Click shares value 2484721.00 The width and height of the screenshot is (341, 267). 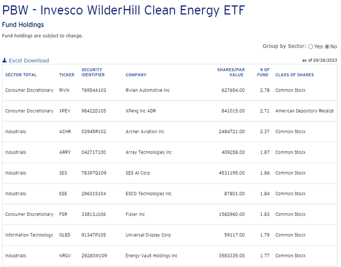232,132
